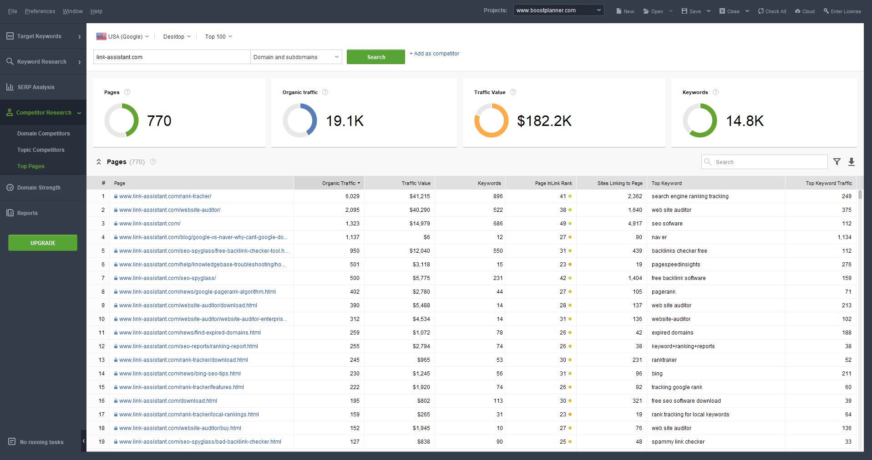
Task: Click the Pages help question icon
Action: 127,92
